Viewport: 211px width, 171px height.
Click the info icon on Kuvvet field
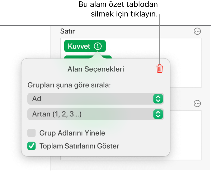(98, 46)
